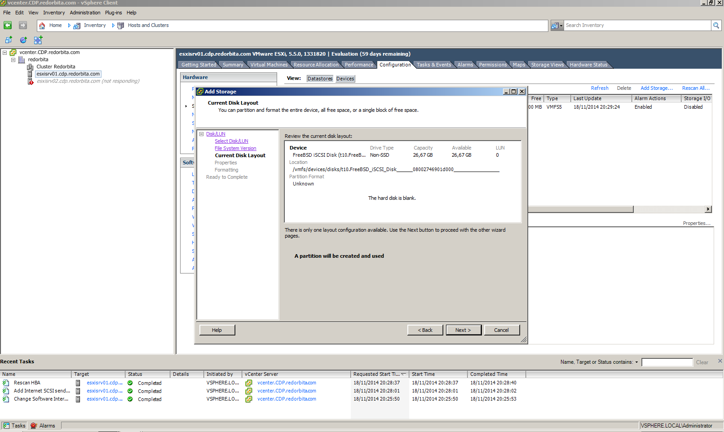Click the Recent Tasks filter text field

point(667,362)
